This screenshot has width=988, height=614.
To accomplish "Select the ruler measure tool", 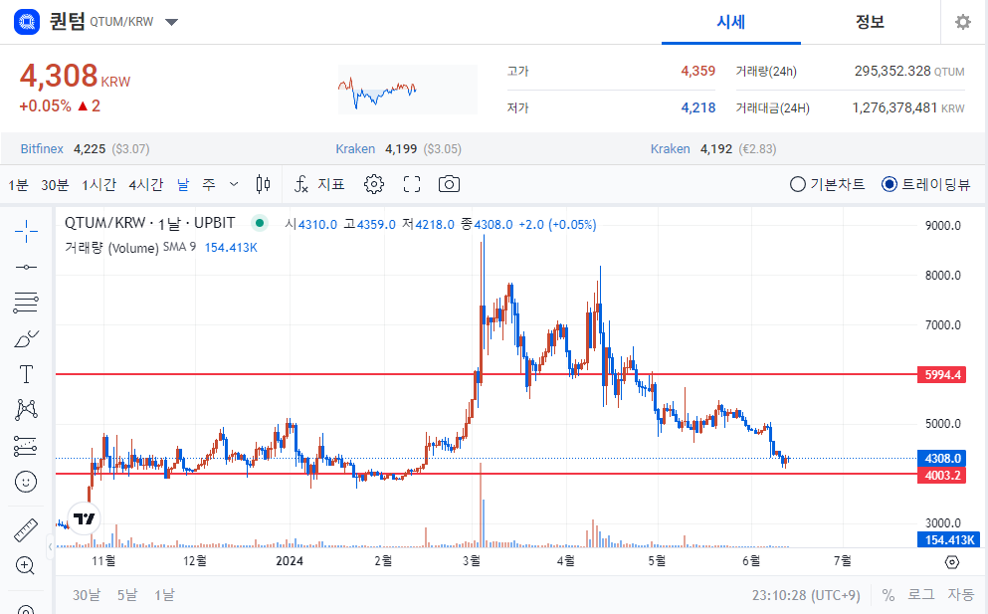I will point(26,530).
